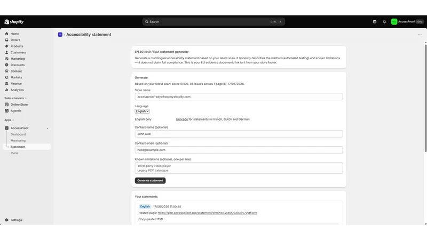Select the Orders text label in sidebar
Screen dimensions: 427x240
15,40
